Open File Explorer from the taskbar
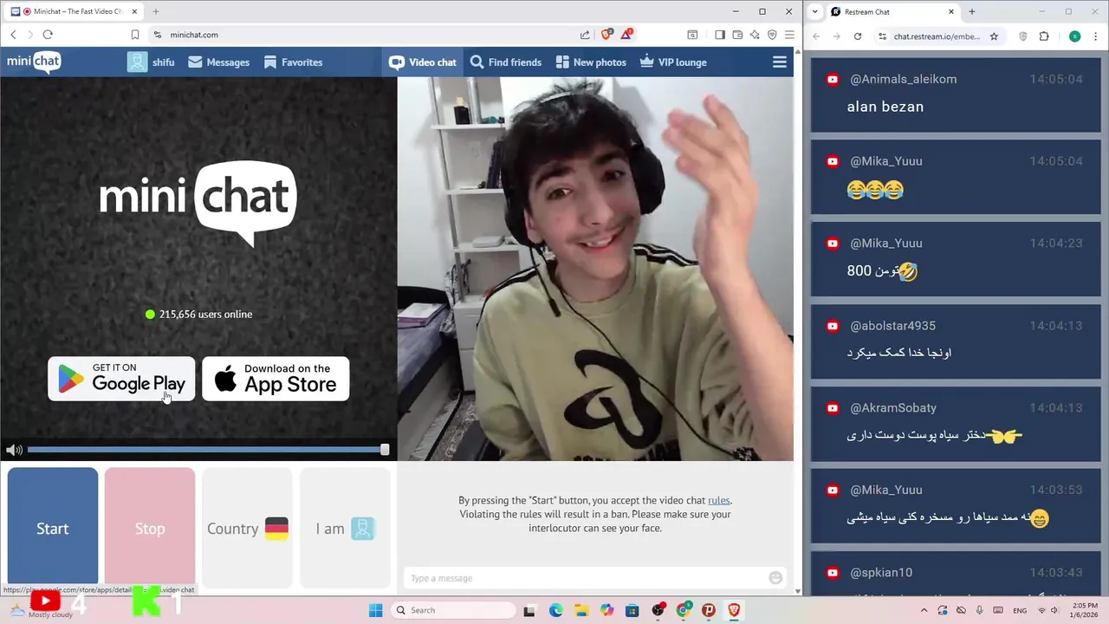The width and height of the screenshot is (1109, 624). [581, 610]
